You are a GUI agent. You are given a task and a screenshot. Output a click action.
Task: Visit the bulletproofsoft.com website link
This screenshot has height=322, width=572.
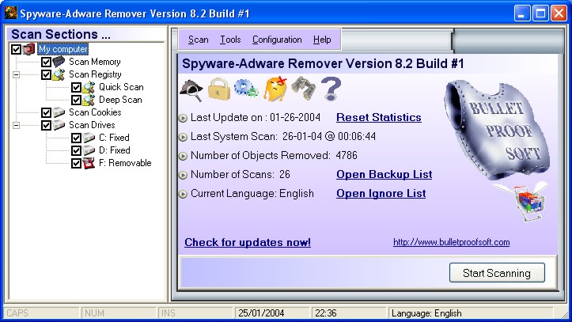pos(451,242)
